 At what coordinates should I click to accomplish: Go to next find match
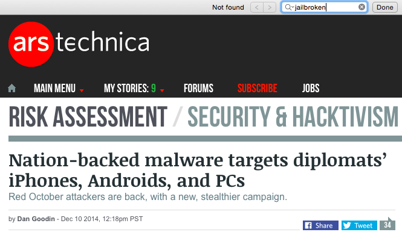270,7
